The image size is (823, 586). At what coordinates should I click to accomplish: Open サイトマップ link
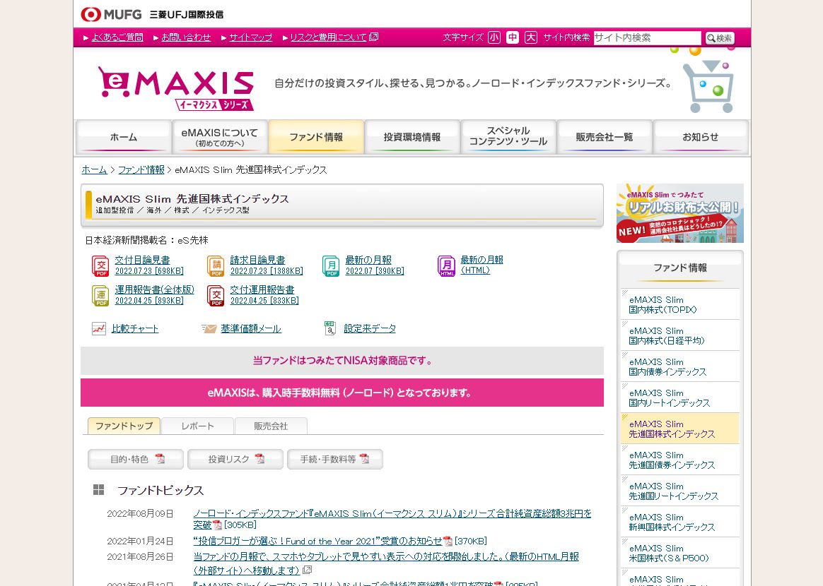[x=251, y=37]
